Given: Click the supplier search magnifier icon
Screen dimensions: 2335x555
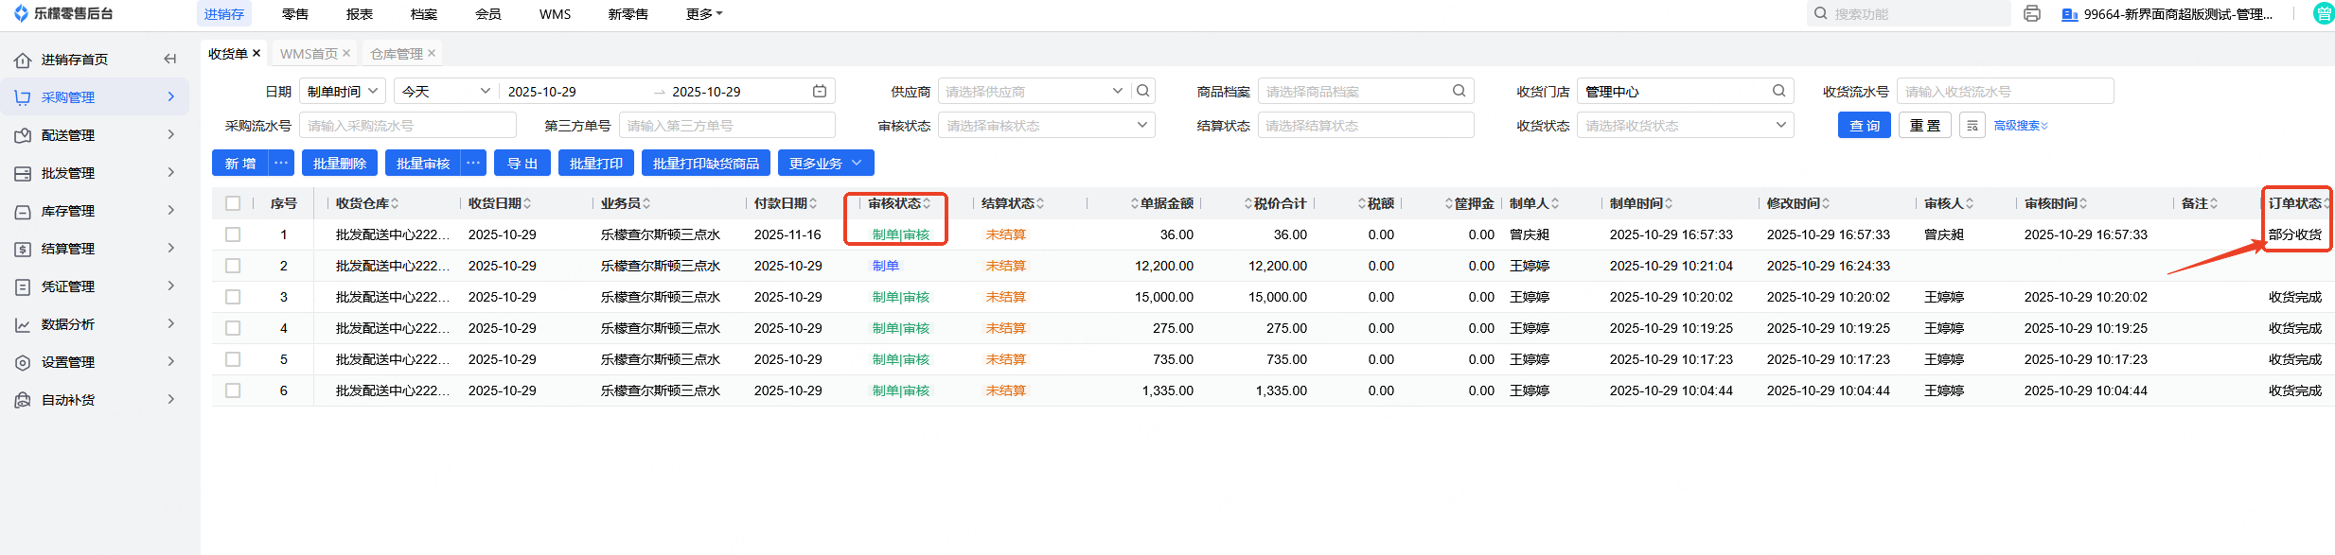Looking at the screenshot, I should click(1143, 92).
